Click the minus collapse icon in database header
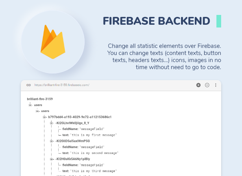Screen dimensions: 242x176 (207, 85)
